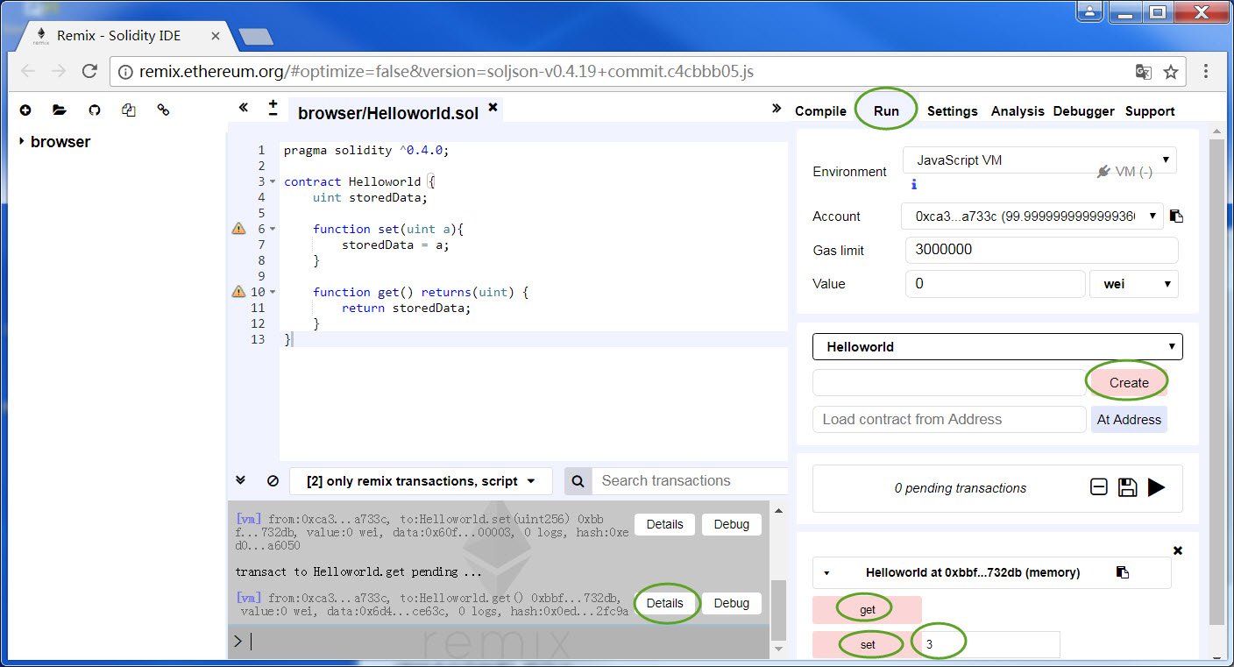Fold the set function at line 6
The height and width of the screenshot is (667, 1234).
click(x=273, y=230)
